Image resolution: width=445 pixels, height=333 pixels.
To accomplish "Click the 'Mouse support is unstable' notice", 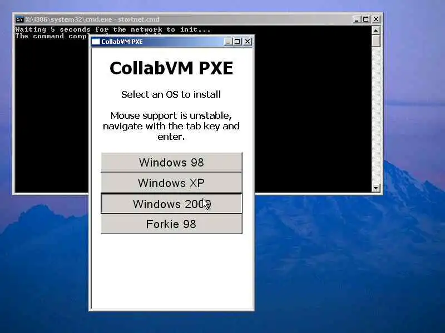I will [x=171, y=126].
